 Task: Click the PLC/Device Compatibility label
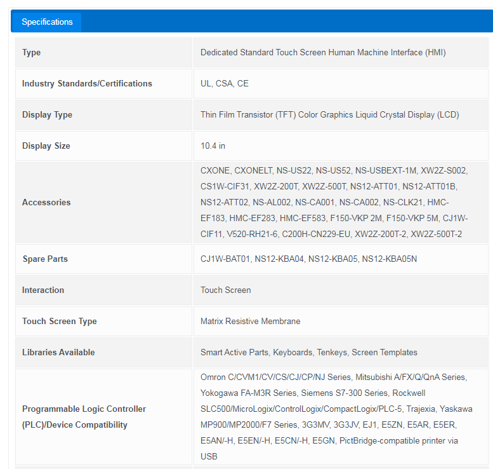[84, 417]
